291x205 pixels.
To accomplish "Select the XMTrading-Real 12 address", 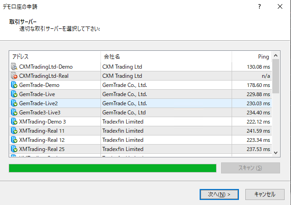I will (x=42, y=140).
